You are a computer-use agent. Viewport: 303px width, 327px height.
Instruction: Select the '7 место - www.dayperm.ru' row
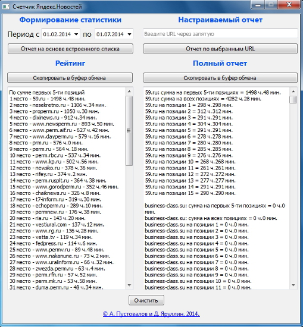[x=60, y=136]
